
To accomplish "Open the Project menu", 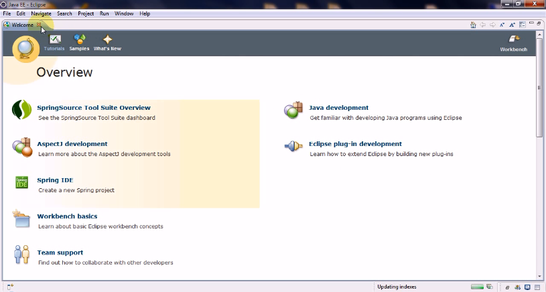I will click(x=86, y=13).
